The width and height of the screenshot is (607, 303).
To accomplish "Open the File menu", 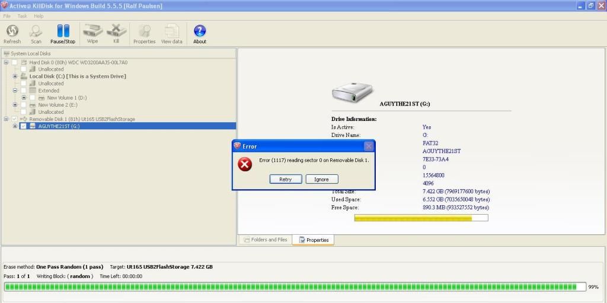I will coord(7,16).
